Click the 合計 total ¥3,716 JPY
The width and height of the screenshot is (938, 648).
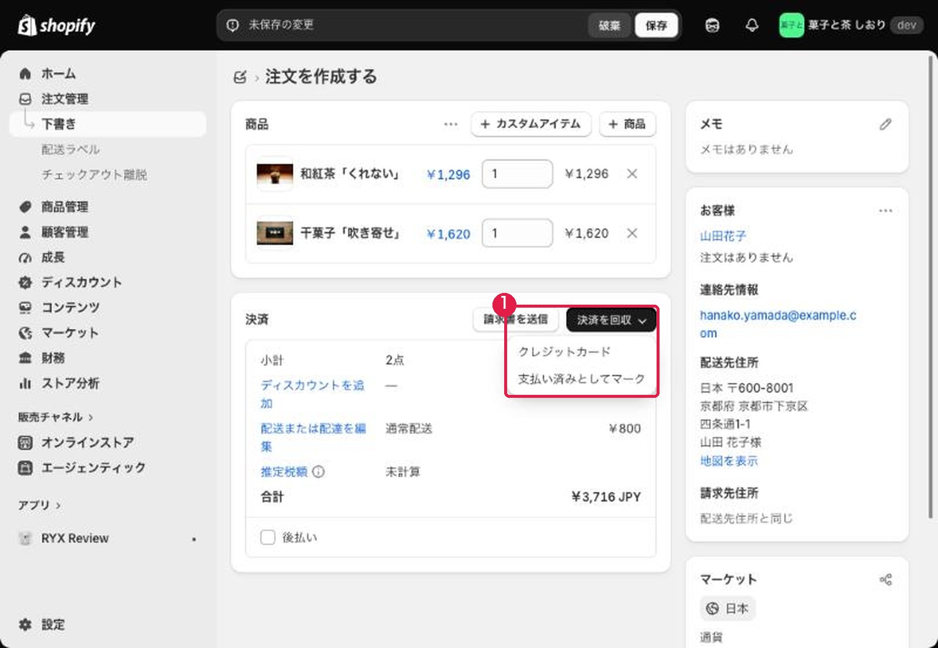click(606, 497)
